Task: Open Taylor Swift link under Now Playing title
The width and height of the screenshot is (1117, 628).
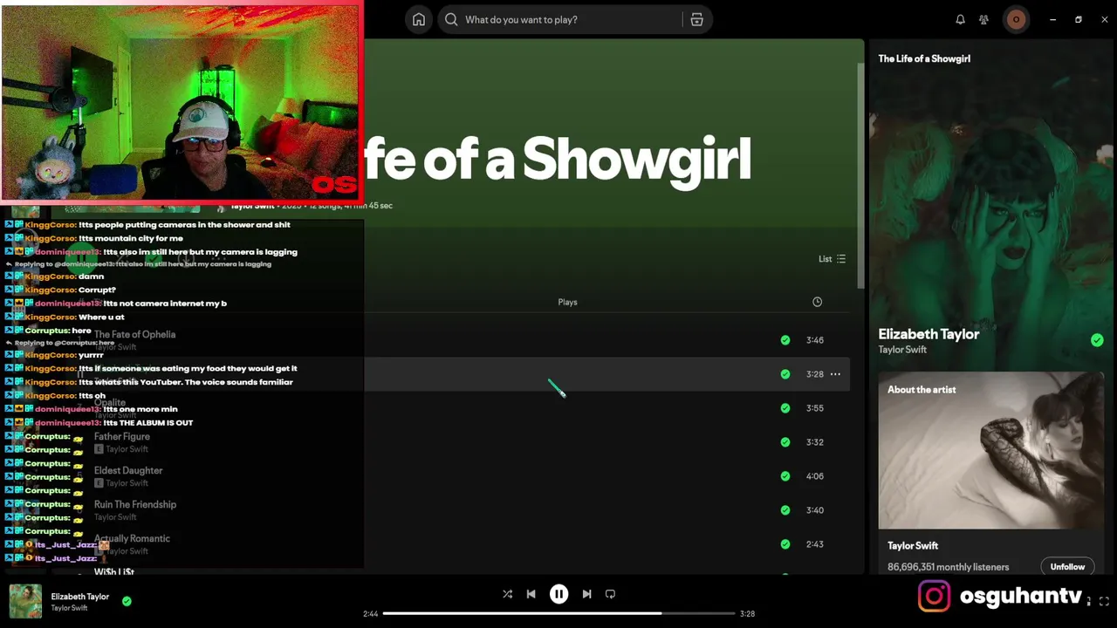Action: [x=902, y=350]
